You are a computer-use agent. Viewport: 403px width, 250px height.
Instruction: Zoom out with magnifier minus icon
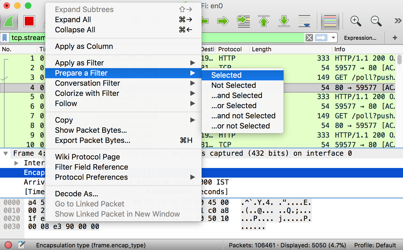[376, 21]
